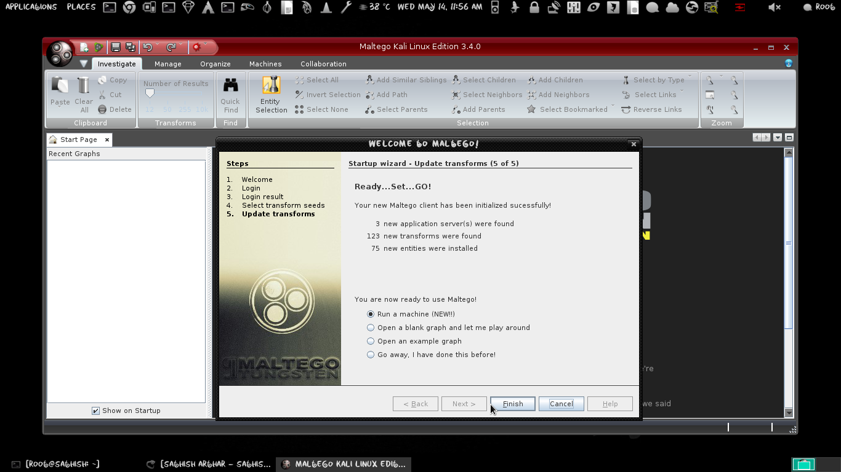The width and height of the screenshot is (841, 472).
Task: Select Go away, I have done this before
Action: click(371, 355)
